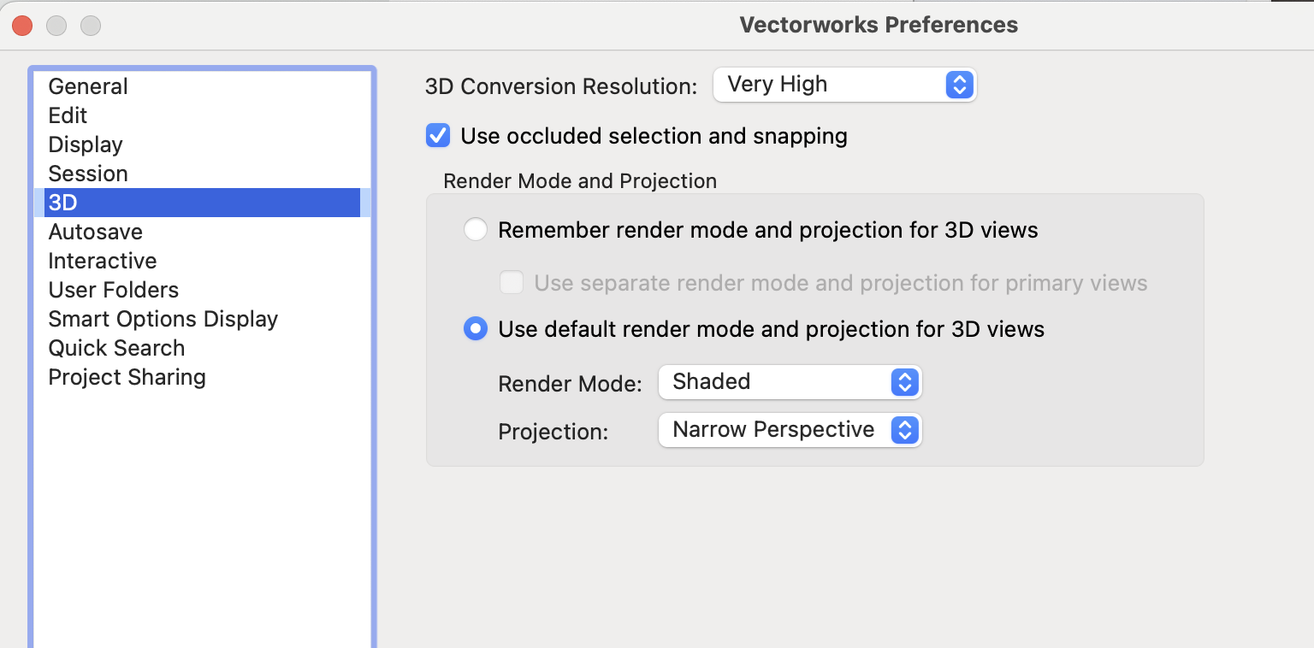The image size is (1314, 648).
Task: Open the 3D Conversion Resolution dropdown
Action: [x=843, y=85]
